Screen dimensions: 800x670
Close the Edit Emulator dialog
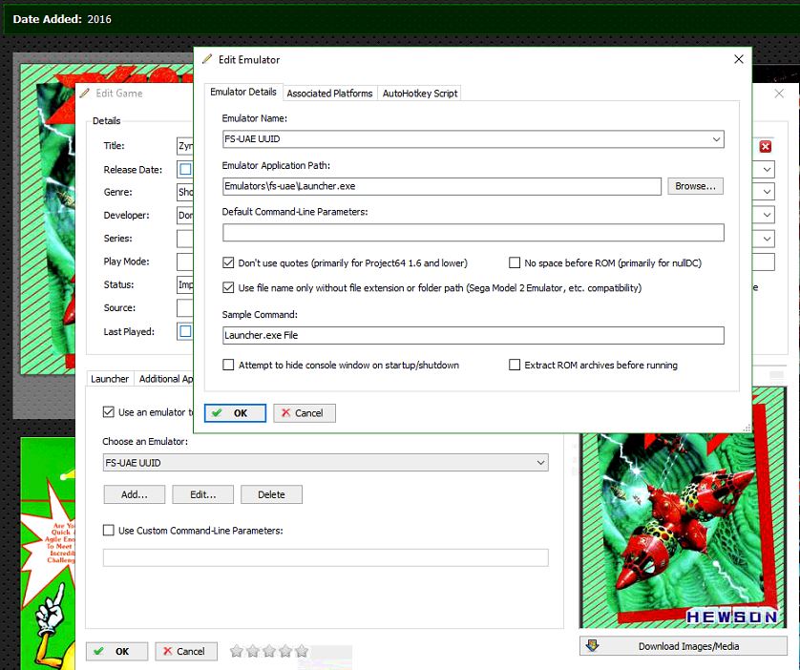pyautogui.click(x=738, y=59)
